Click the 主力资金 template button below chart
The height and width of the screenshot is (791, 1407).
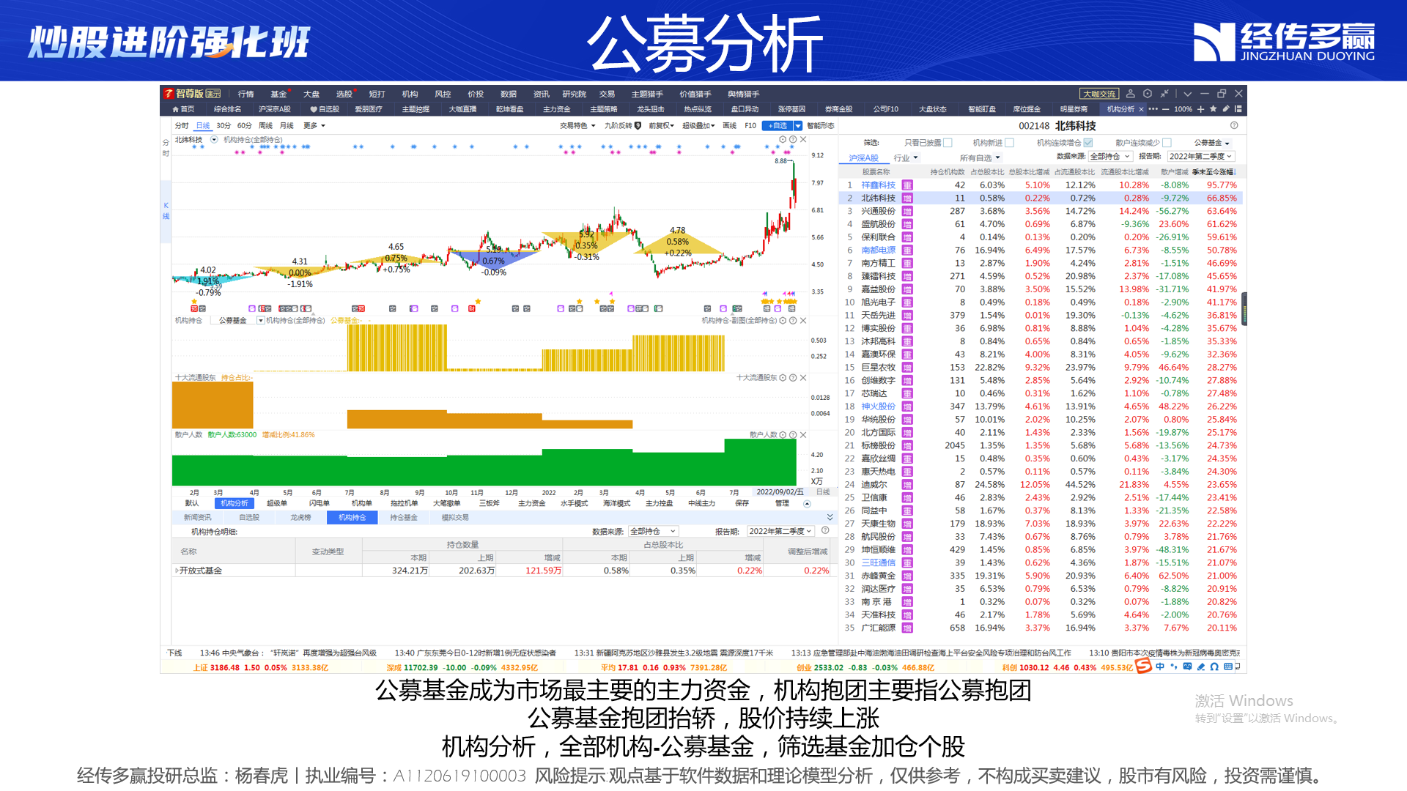pos(531,503)
